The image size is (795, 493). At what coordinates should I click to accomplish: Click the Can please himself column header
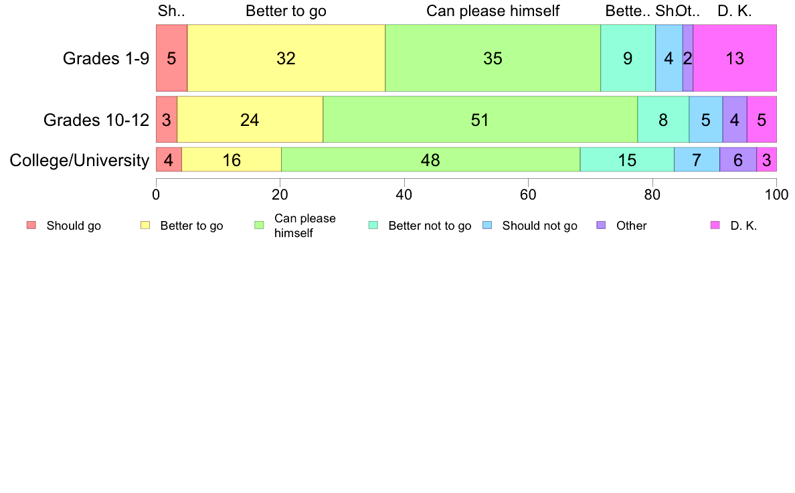(x=493, y=11)
